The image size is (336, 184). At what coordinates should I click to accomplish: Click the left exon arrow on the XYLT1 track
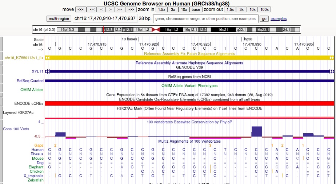[48, 71]
